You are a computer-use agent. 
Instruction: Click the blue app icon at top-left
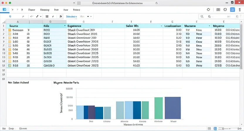pyautogui.click(x=4, y=9)
